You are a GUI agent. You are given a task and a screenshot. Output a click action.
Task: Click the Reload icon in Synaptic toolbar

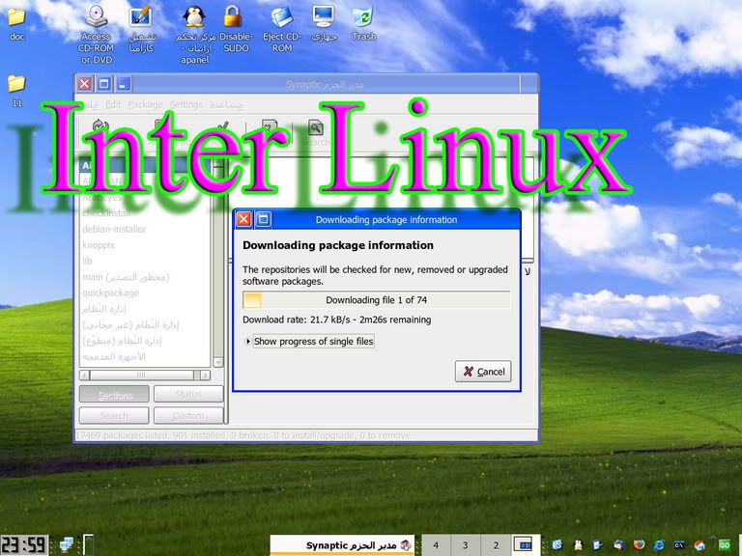point(100,125)
